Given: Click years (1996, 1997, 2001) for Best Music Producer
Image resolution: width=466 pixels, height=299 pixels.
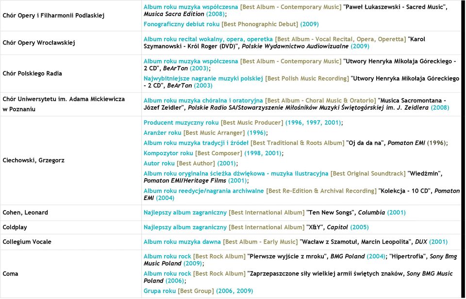Looking at the screenshot, I should point(313,122).
